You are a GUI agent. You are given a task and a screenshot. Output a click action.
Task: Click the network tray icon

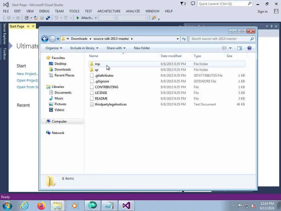tap(247, 206)
